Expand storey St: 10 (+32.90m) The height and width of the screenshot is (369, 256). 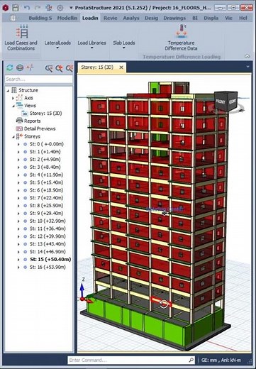point(18,221)
